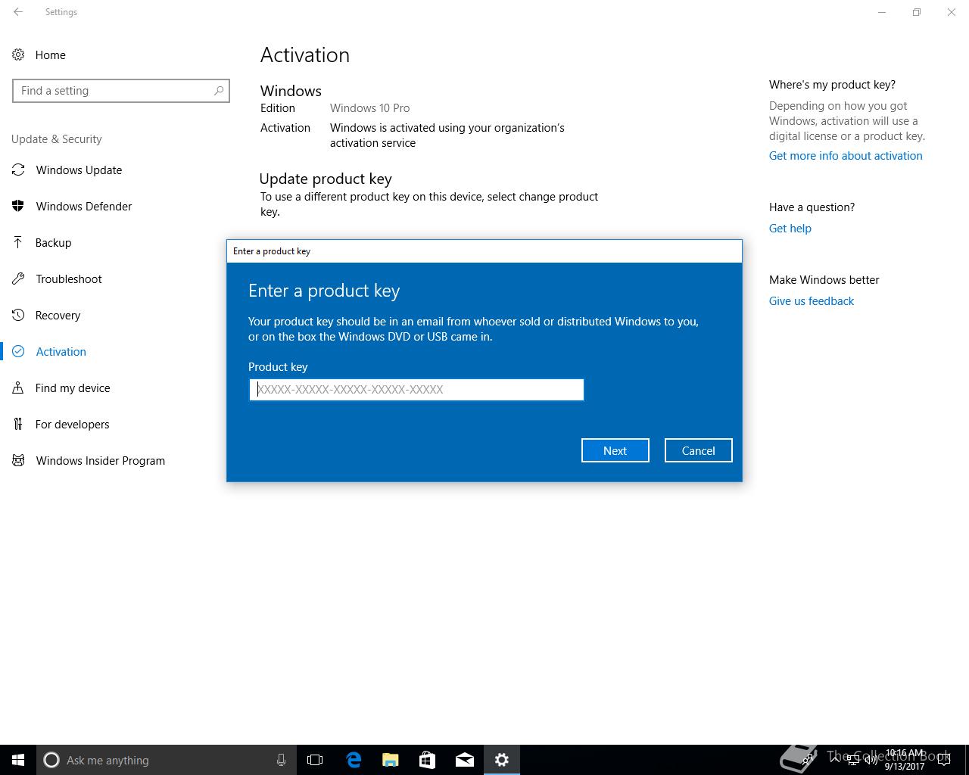
Task: Click the Home gear icon
Action: click(x=18, y=54)
